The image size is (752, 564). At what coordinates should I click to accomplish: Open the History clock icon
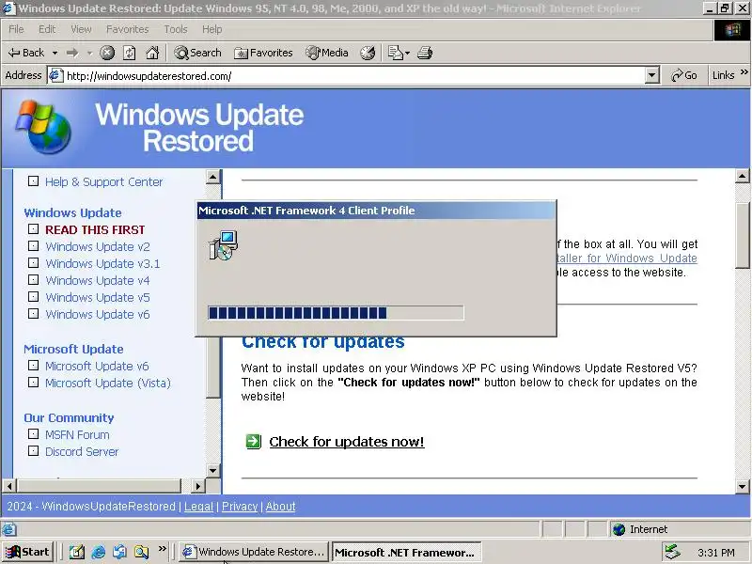[x=368, y=53]
